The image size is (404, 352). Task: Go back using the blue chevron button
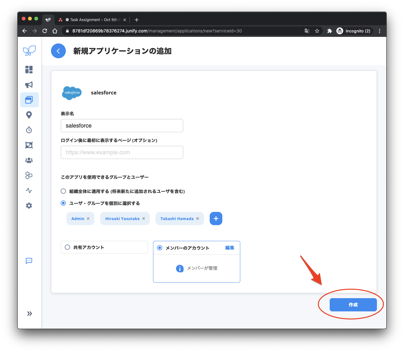click(x=58, y=51)
